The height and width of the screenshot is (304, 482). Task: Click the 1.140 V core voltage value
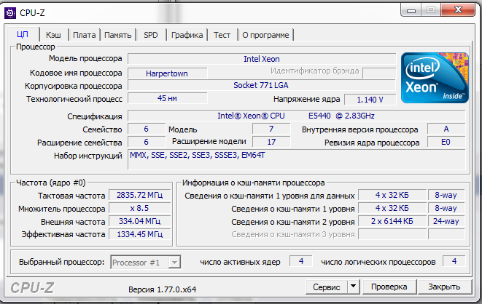[370, 100]
